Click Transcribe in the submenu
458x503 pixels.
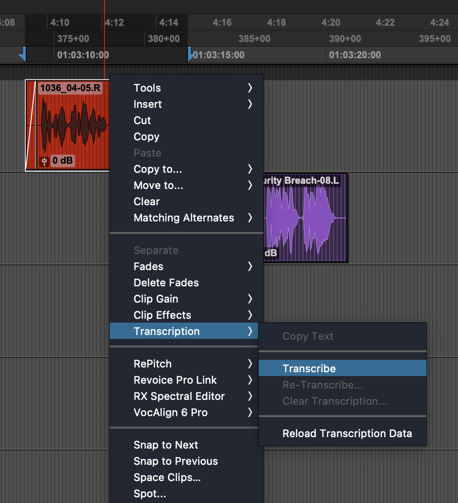(x=343, y=368)
